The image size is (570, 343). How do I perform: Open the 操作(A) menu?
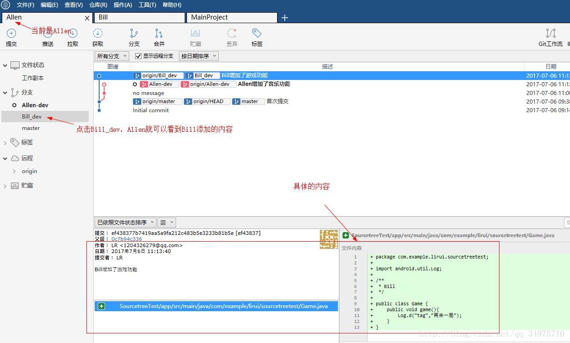click(123, 5)
